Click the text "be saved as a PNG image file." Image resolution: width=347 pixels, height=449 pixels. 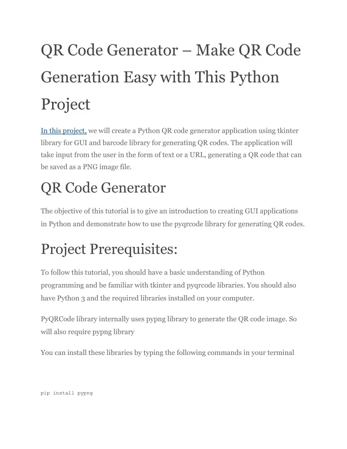86,167
